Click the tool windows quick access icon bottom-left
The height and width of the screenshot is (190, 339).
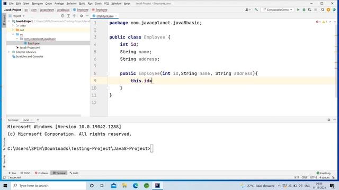(x=4, y=177)
